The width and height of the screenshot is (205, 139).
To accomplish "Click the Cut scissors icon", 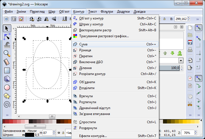I will [x=190, y=104].
